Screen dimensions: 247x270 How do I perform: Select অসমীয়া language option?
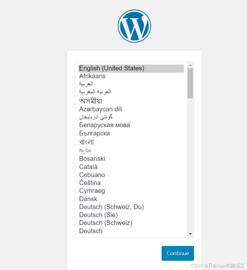(x=131, y=101)
